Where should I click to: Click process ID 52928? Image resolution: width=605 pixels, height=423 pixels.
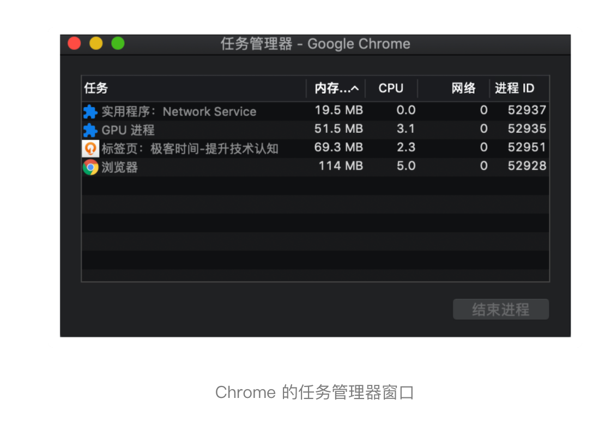[x=527, y=166]
